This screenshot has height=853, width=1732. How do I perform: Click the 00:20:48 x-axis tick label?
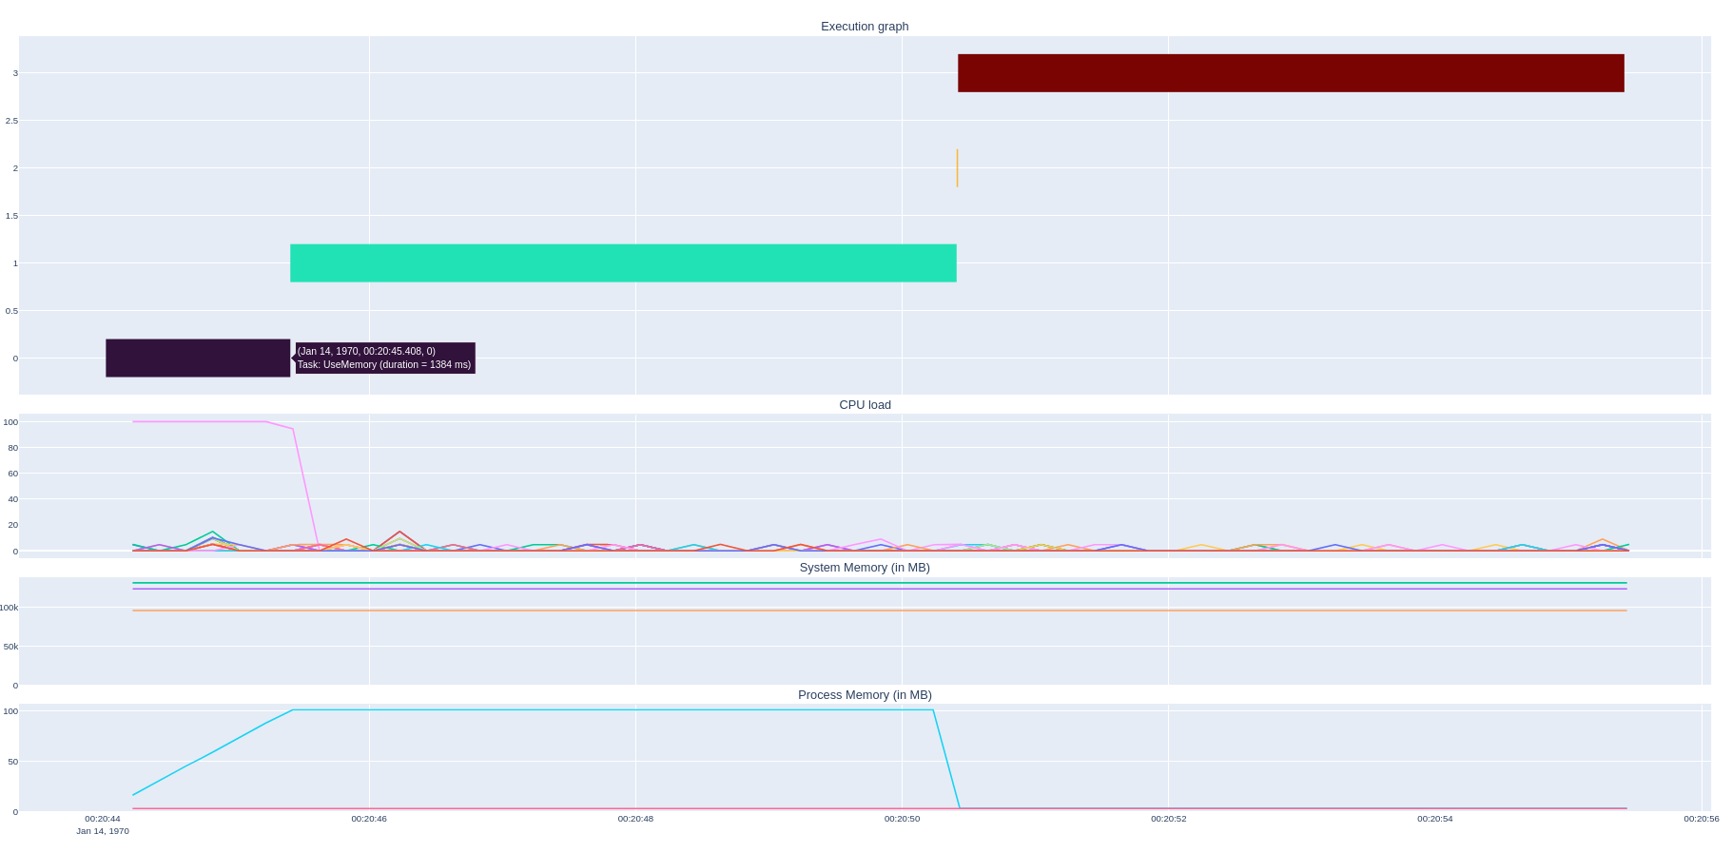[x=635, y=819]
